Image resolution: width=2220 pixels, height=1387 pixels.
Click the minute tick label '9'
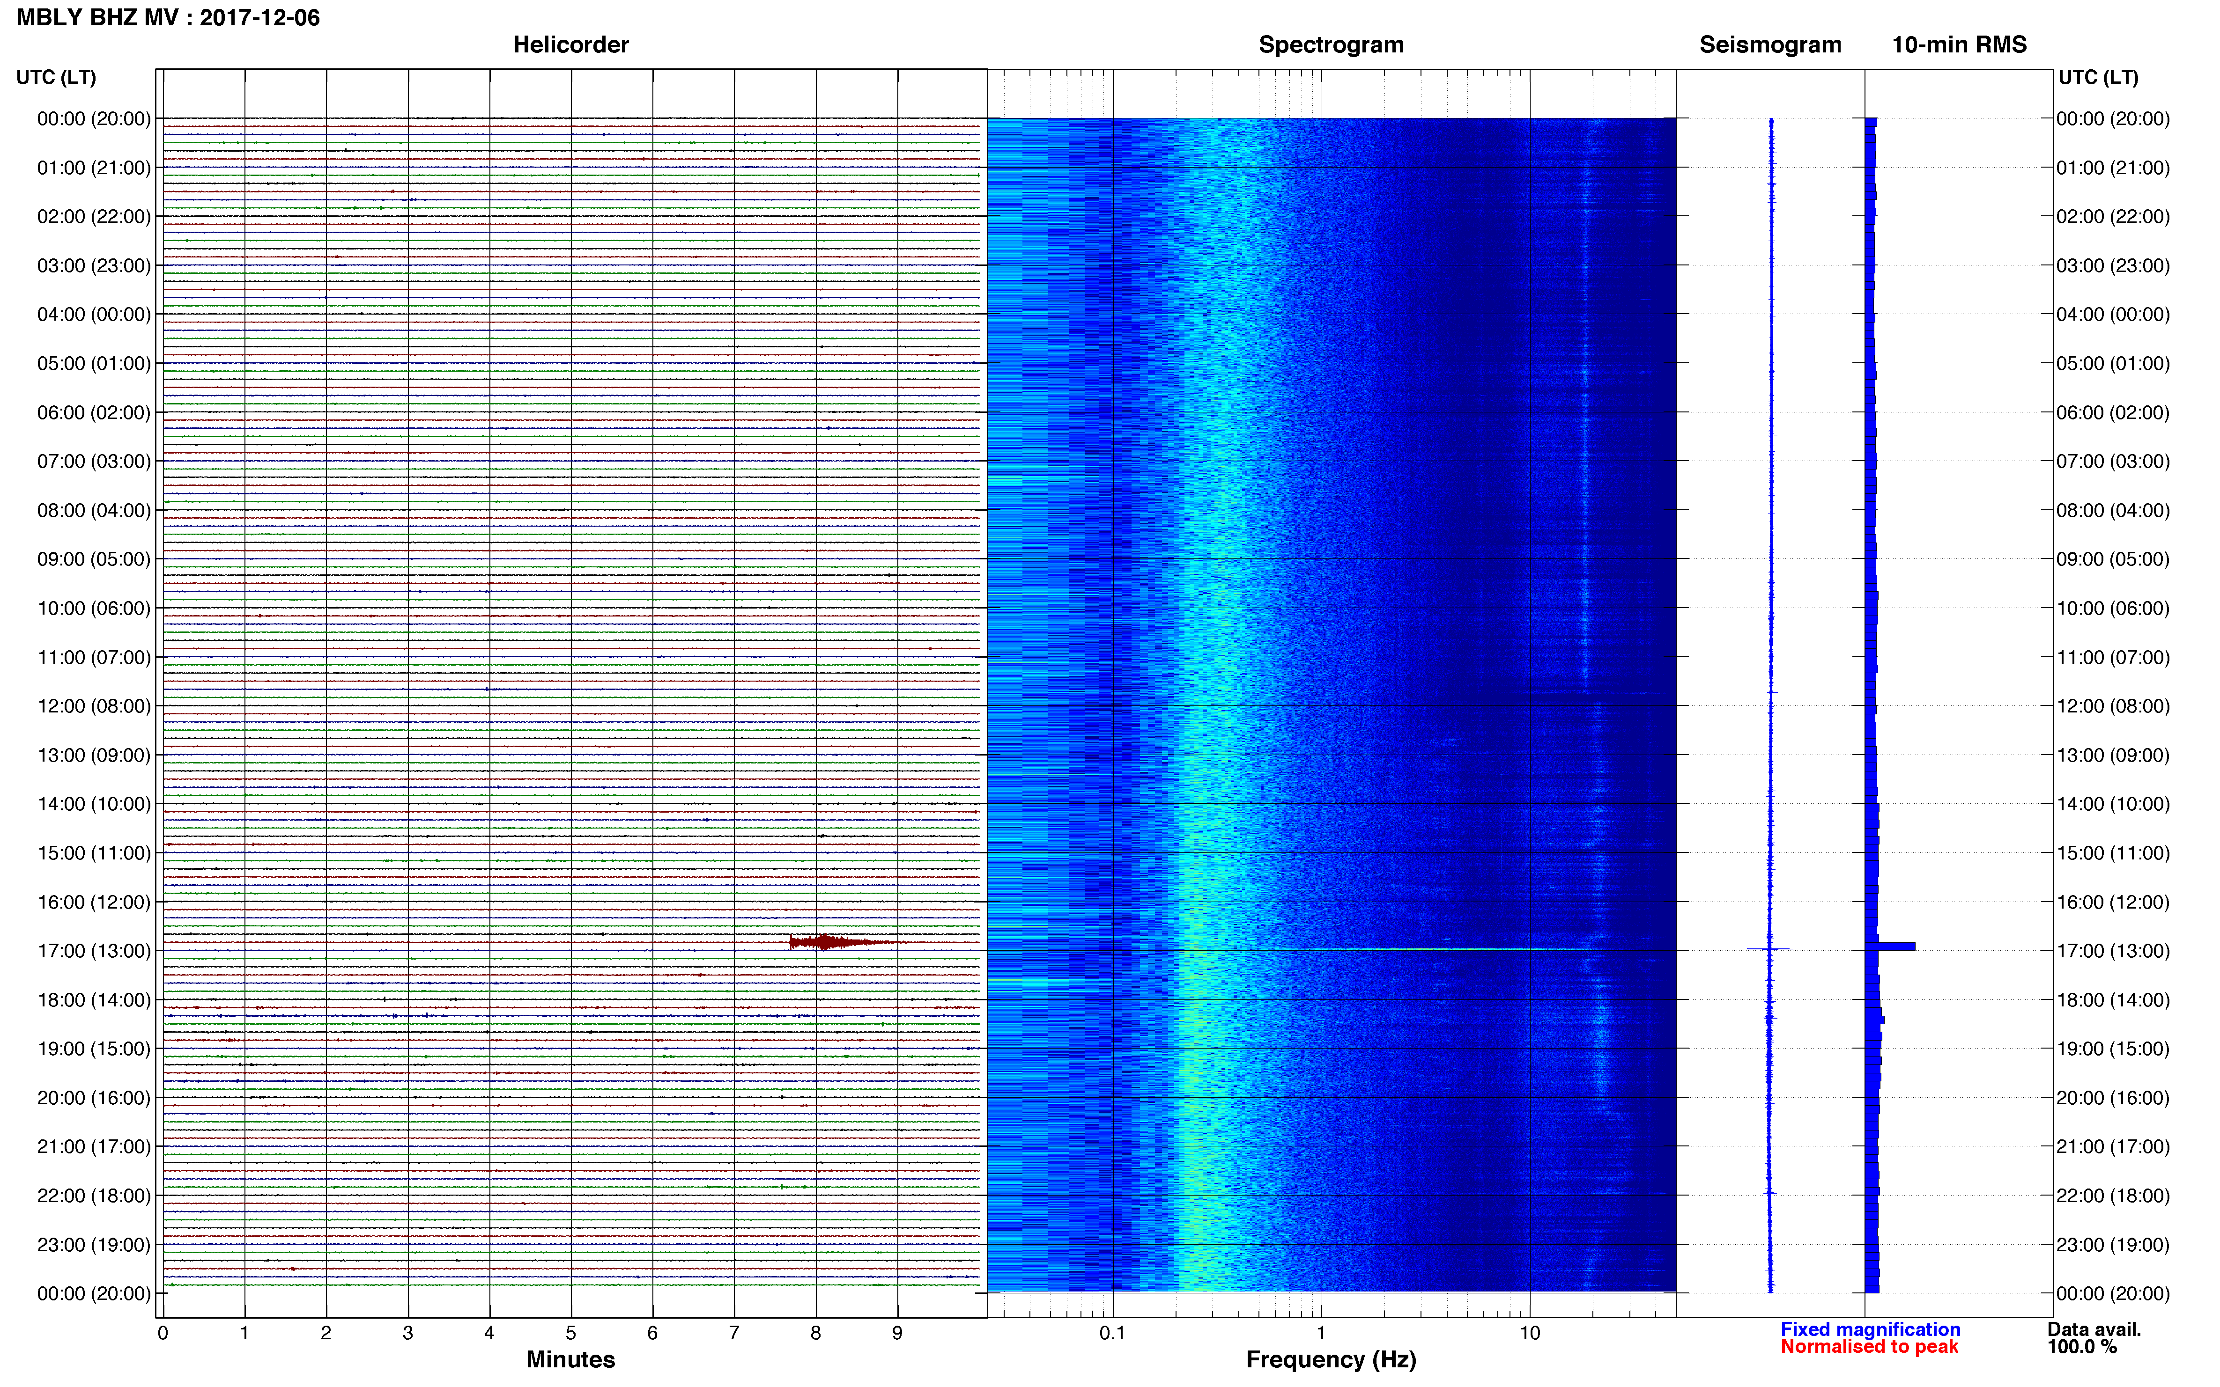click(897, 1333)
